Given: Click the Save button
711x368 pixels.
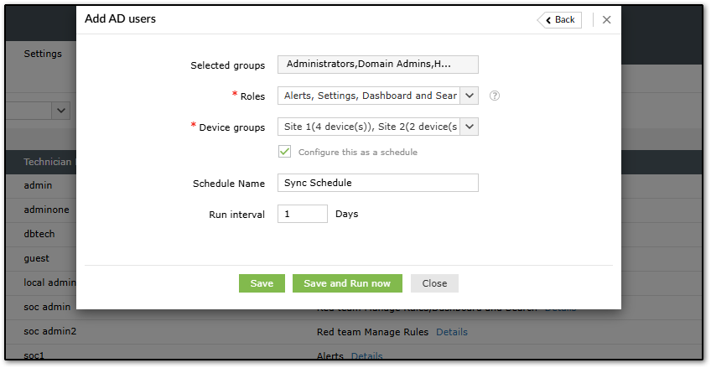Looking at the screenshot, I should 262,283.
